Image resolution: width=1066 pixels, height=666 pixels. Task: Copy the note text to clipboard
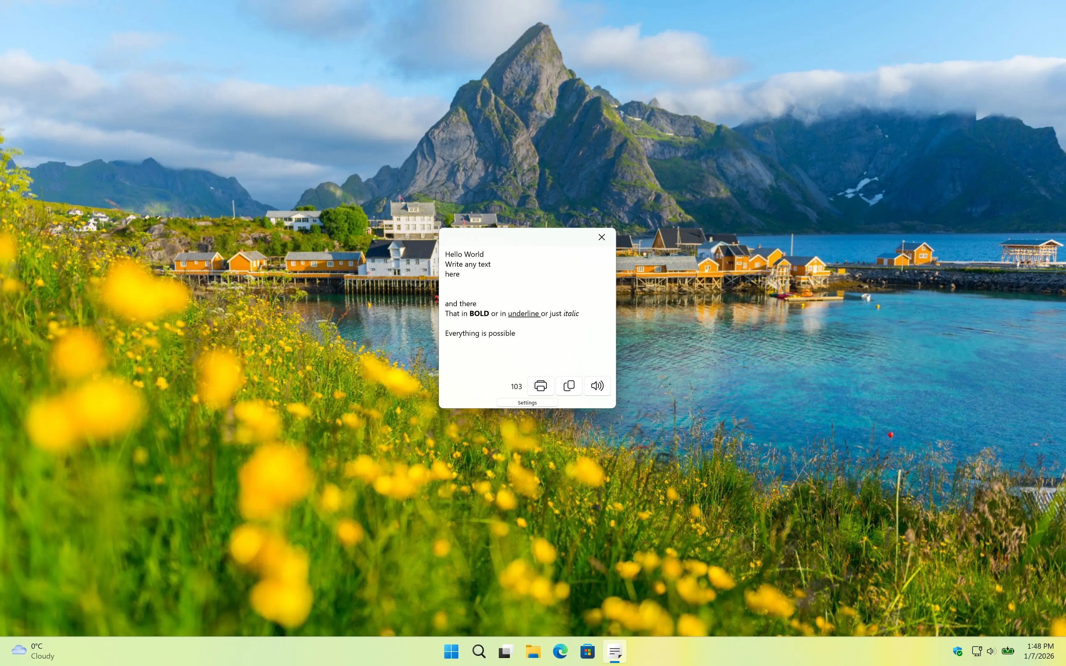coord(569,385)
